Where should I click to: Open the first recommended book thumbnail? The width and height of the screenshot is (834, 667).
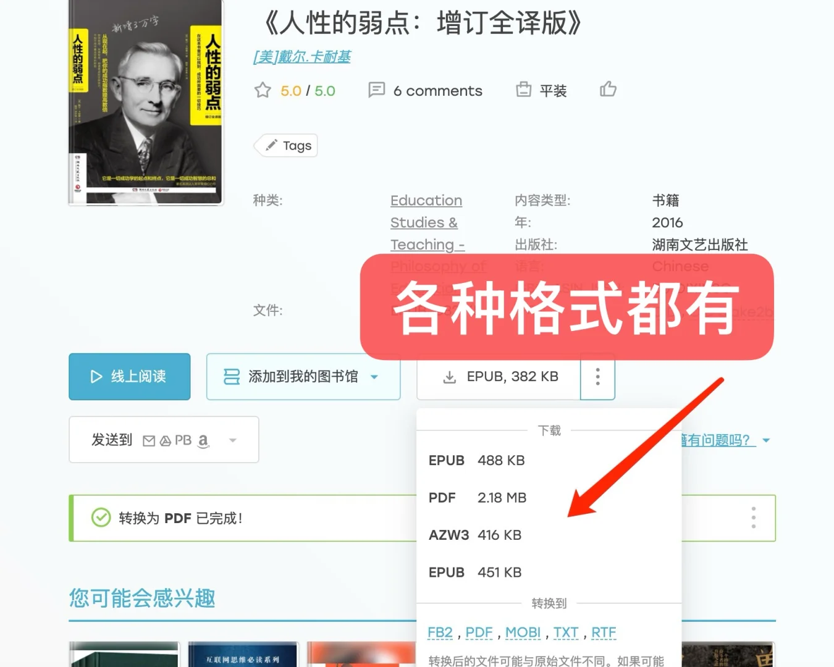pos(124,654)
